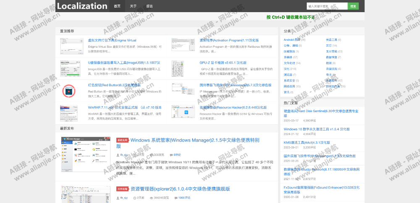Open the Android 应用 category
The height and width of the screenshot is (203, 420).
pyautogui.click(x=292, y=40)
